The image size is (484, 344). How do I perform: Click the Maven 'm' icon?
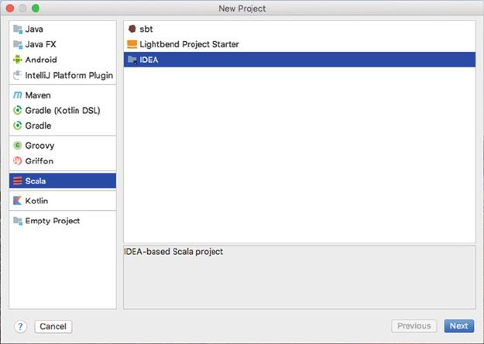18,95
